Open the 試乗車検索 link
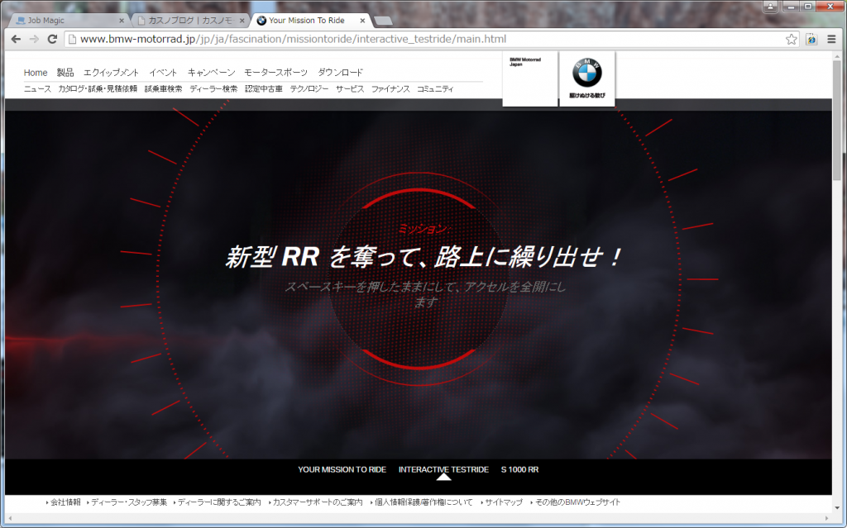Image resolution: width=847 pixels, height=528 pixels. (x=163, y=89)
